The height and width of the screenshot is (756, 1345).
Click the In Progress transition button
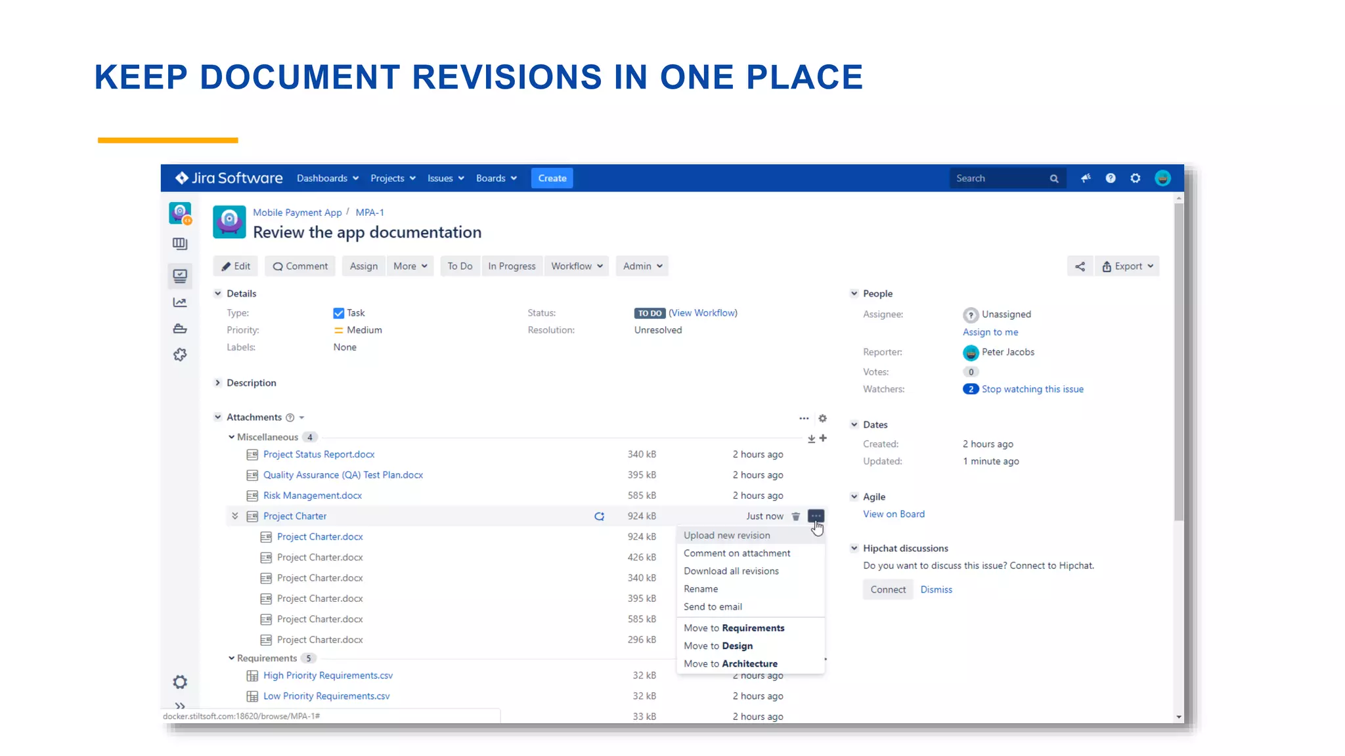tap(512, 266)
